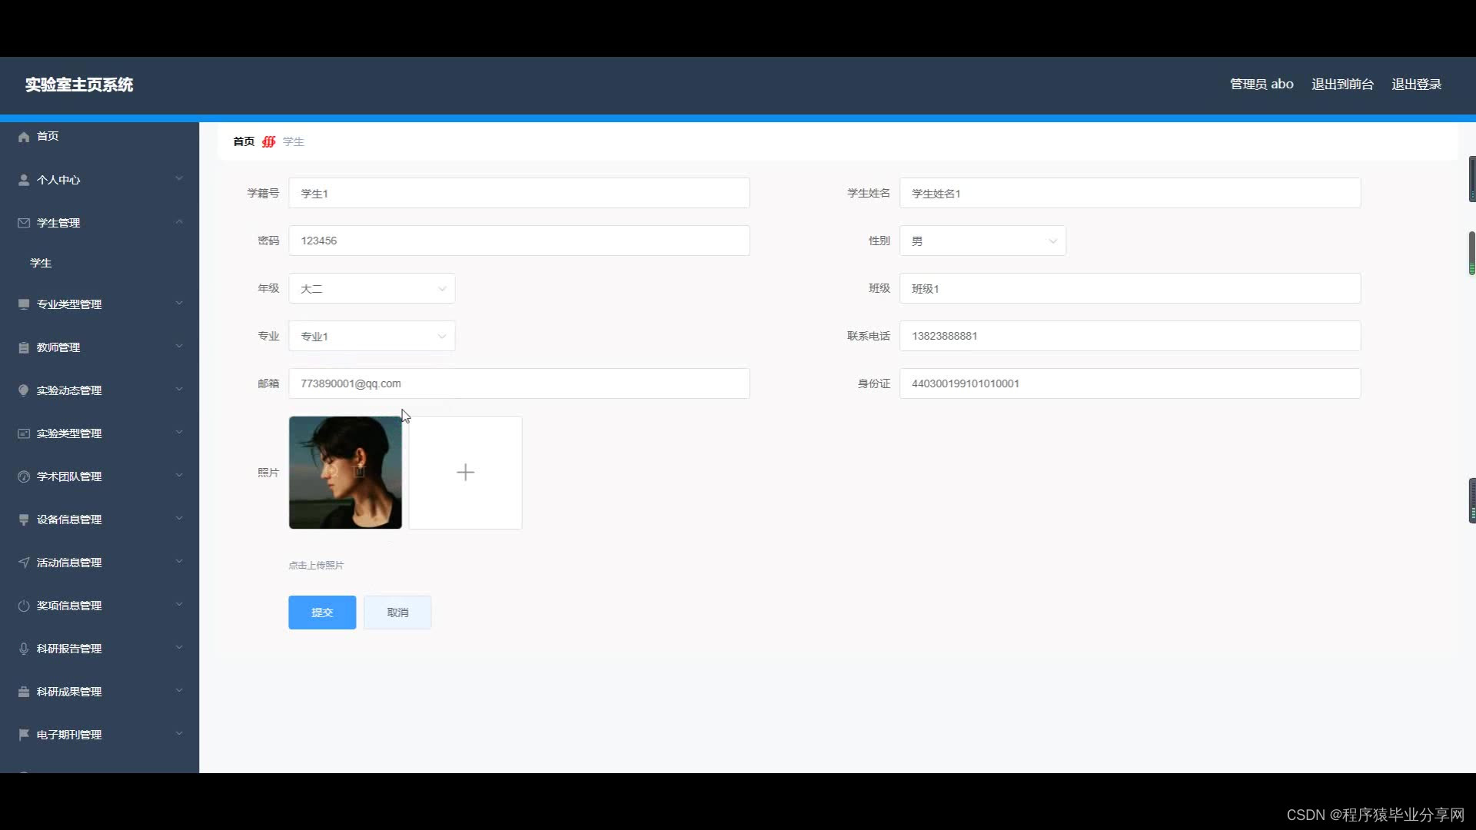Image resolution: width=1476 pixels, height=830 pixels.
Task: Collapse the 学生管理 menu chevron
Action: (179, 222)
